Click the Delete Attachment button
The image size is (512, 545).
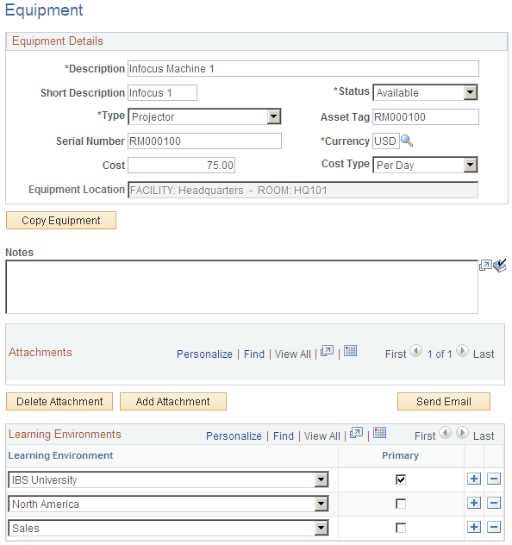59,402
